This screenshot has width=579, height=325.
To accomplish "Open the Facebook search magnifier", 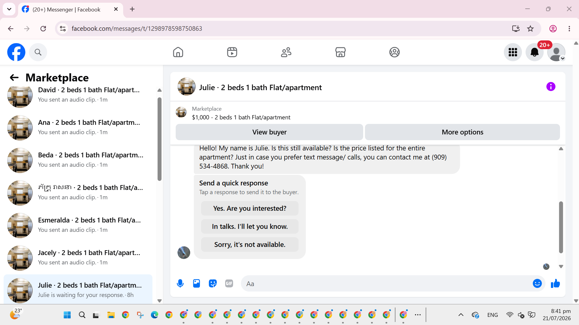I will [38, 52].
